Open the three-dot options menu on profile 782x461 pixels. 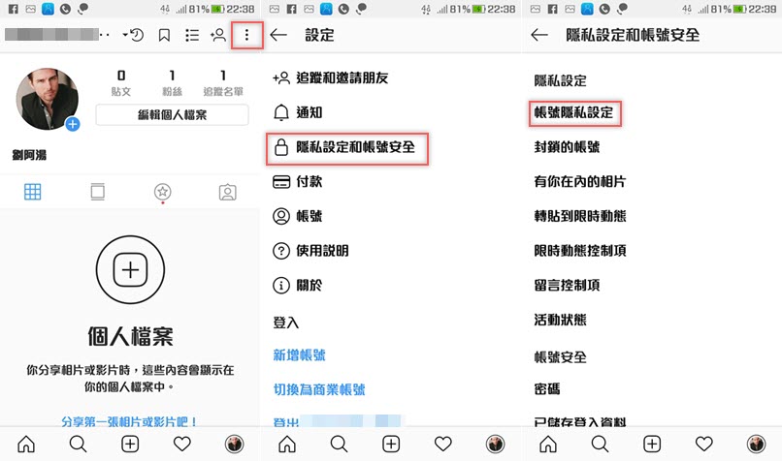(246, 35)
